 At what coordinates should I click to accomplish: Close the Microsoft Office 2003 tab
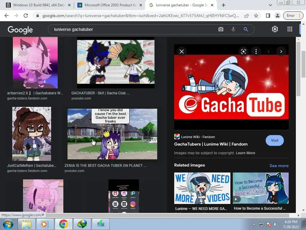pos(141,5)
